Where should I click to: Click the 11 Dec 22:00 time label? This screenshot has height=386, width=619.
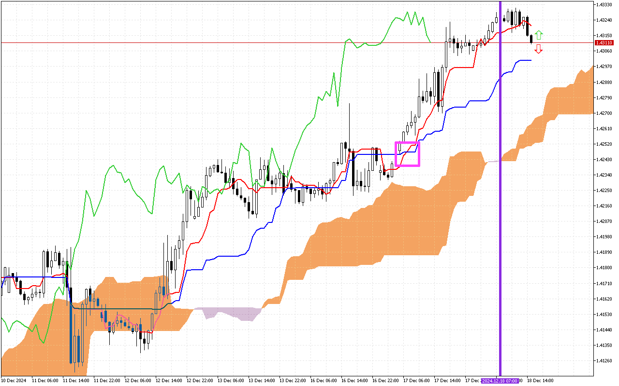[x=107, y=381]
